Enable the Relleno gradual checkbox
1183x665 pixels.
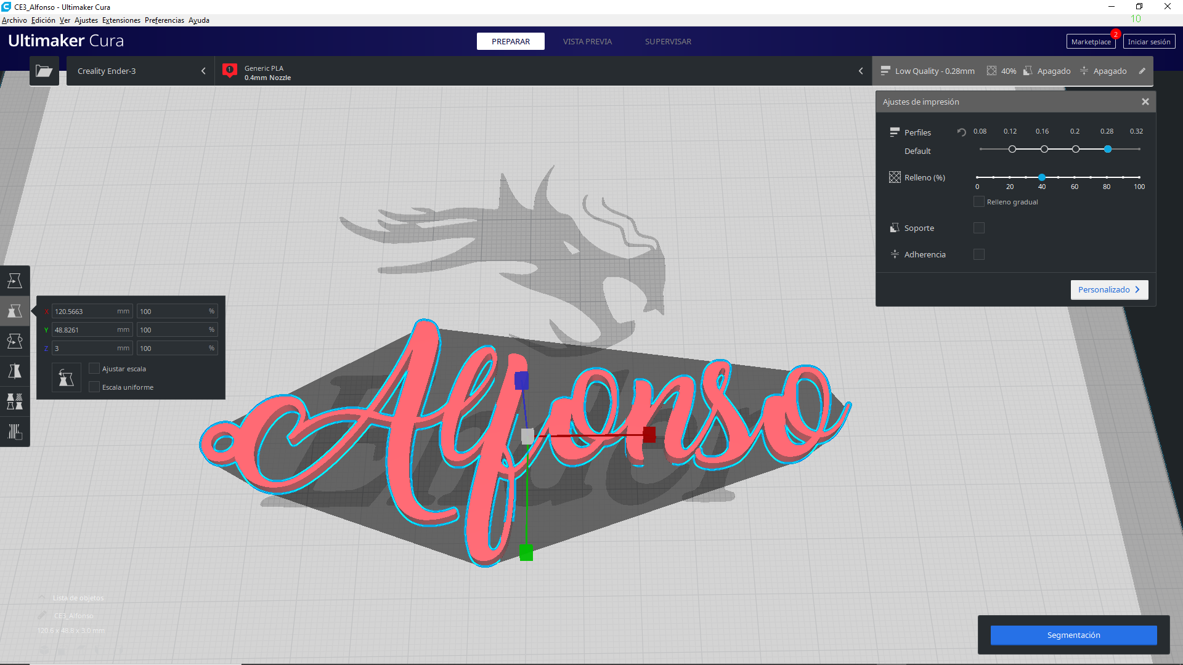(978, 201)
